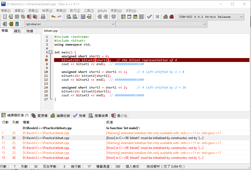This screenshot has width=251, height=170.
Task: Select the 編譯器訊息 (7) bottom tab
Action: (15, 115)
